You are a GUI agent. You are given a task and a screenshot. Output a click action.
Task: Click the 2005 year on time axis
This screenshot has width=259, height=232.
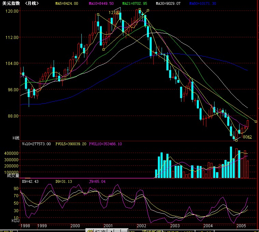coord(241,226)
